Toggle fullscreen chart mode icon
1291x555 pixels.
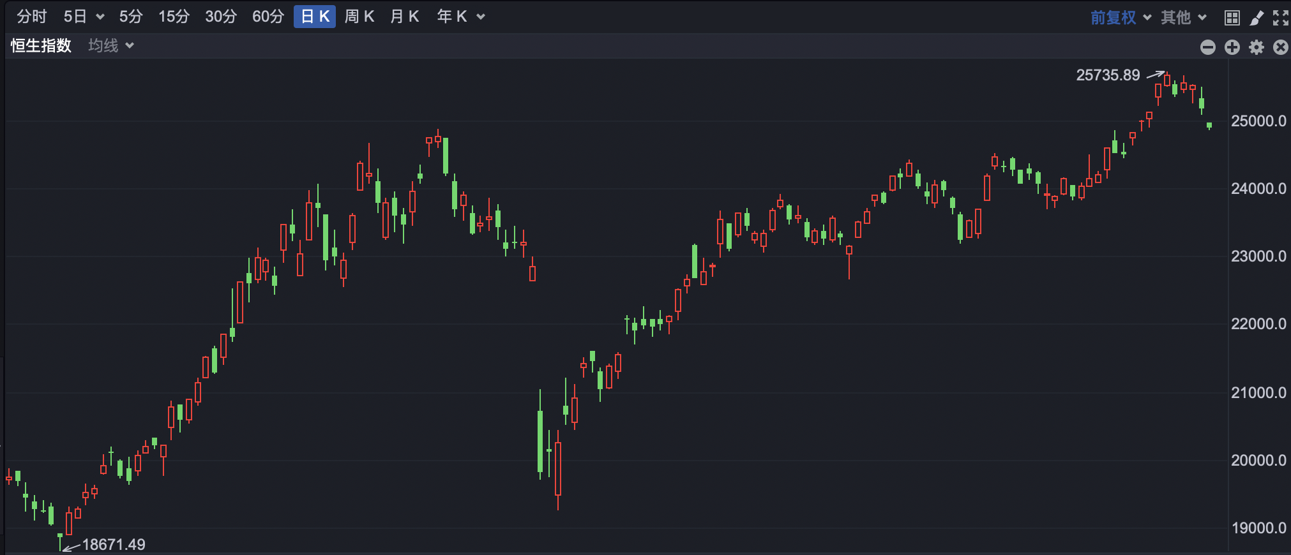[x=1280, y=18]
